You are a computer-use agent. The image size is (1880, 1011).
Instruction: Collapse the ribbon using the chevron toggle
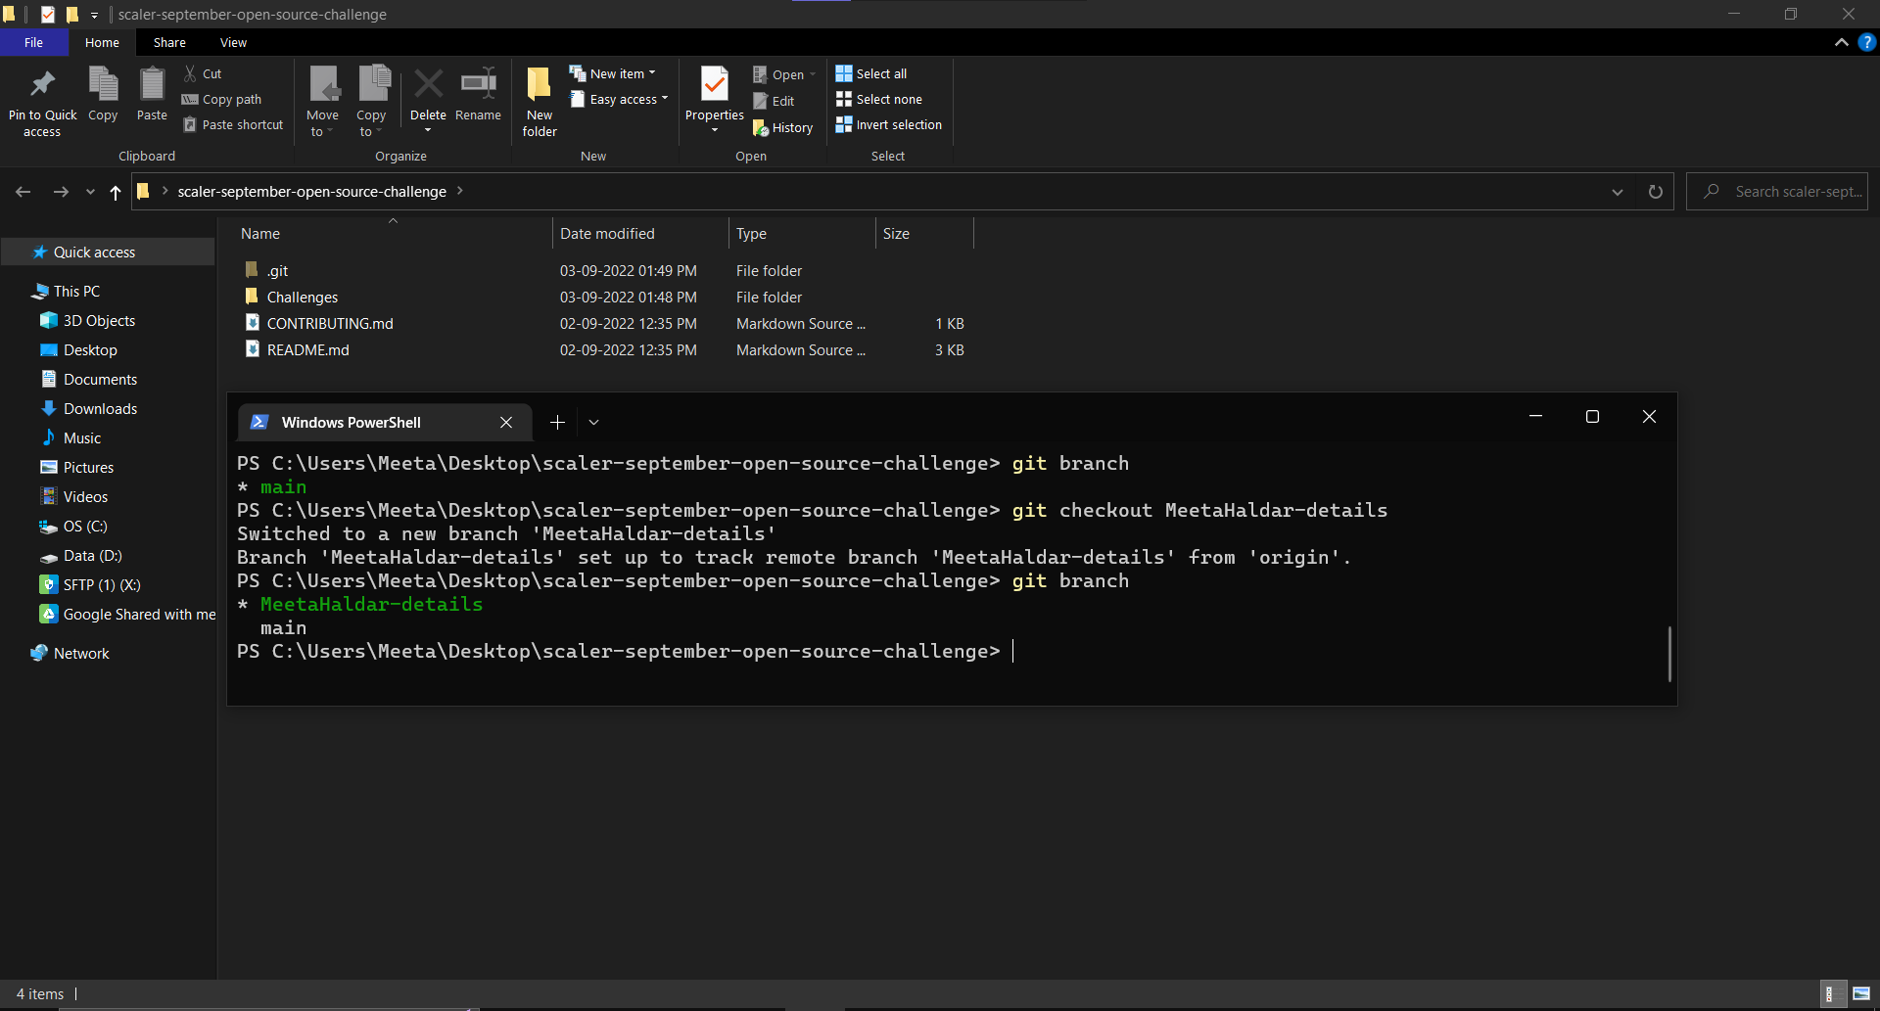[1841, 42]
